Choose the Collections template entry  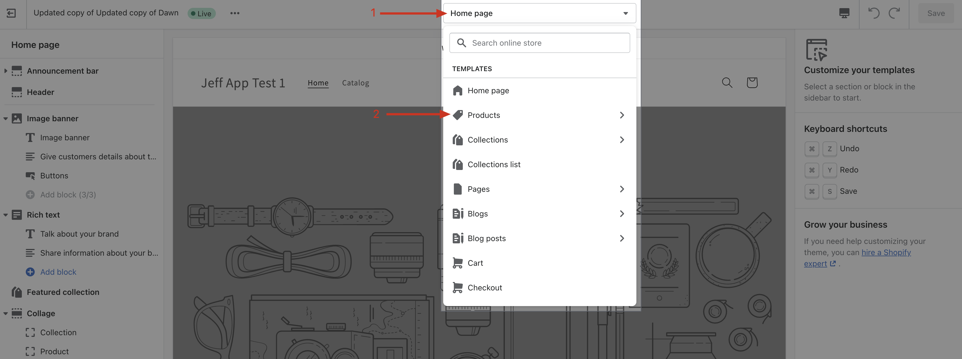(x=539, y=140)
